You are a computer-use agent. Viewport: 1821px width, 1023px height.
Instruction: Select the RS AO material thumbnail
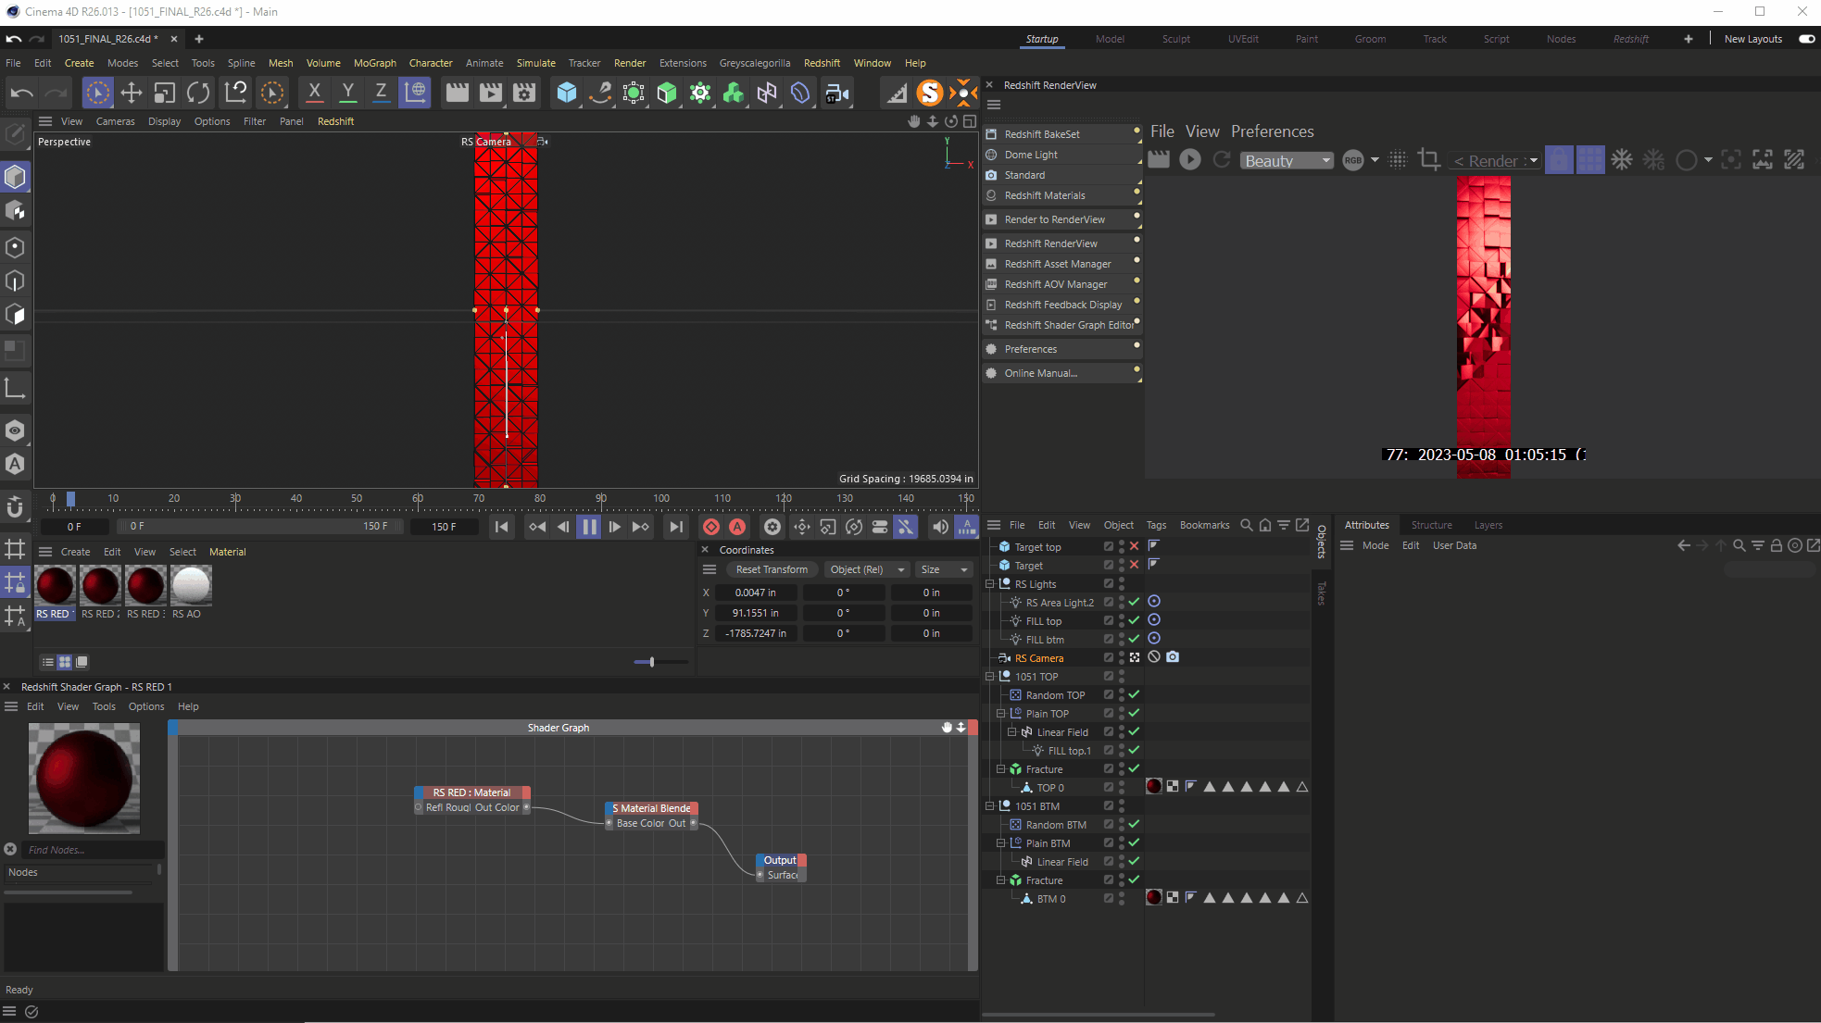191,586
